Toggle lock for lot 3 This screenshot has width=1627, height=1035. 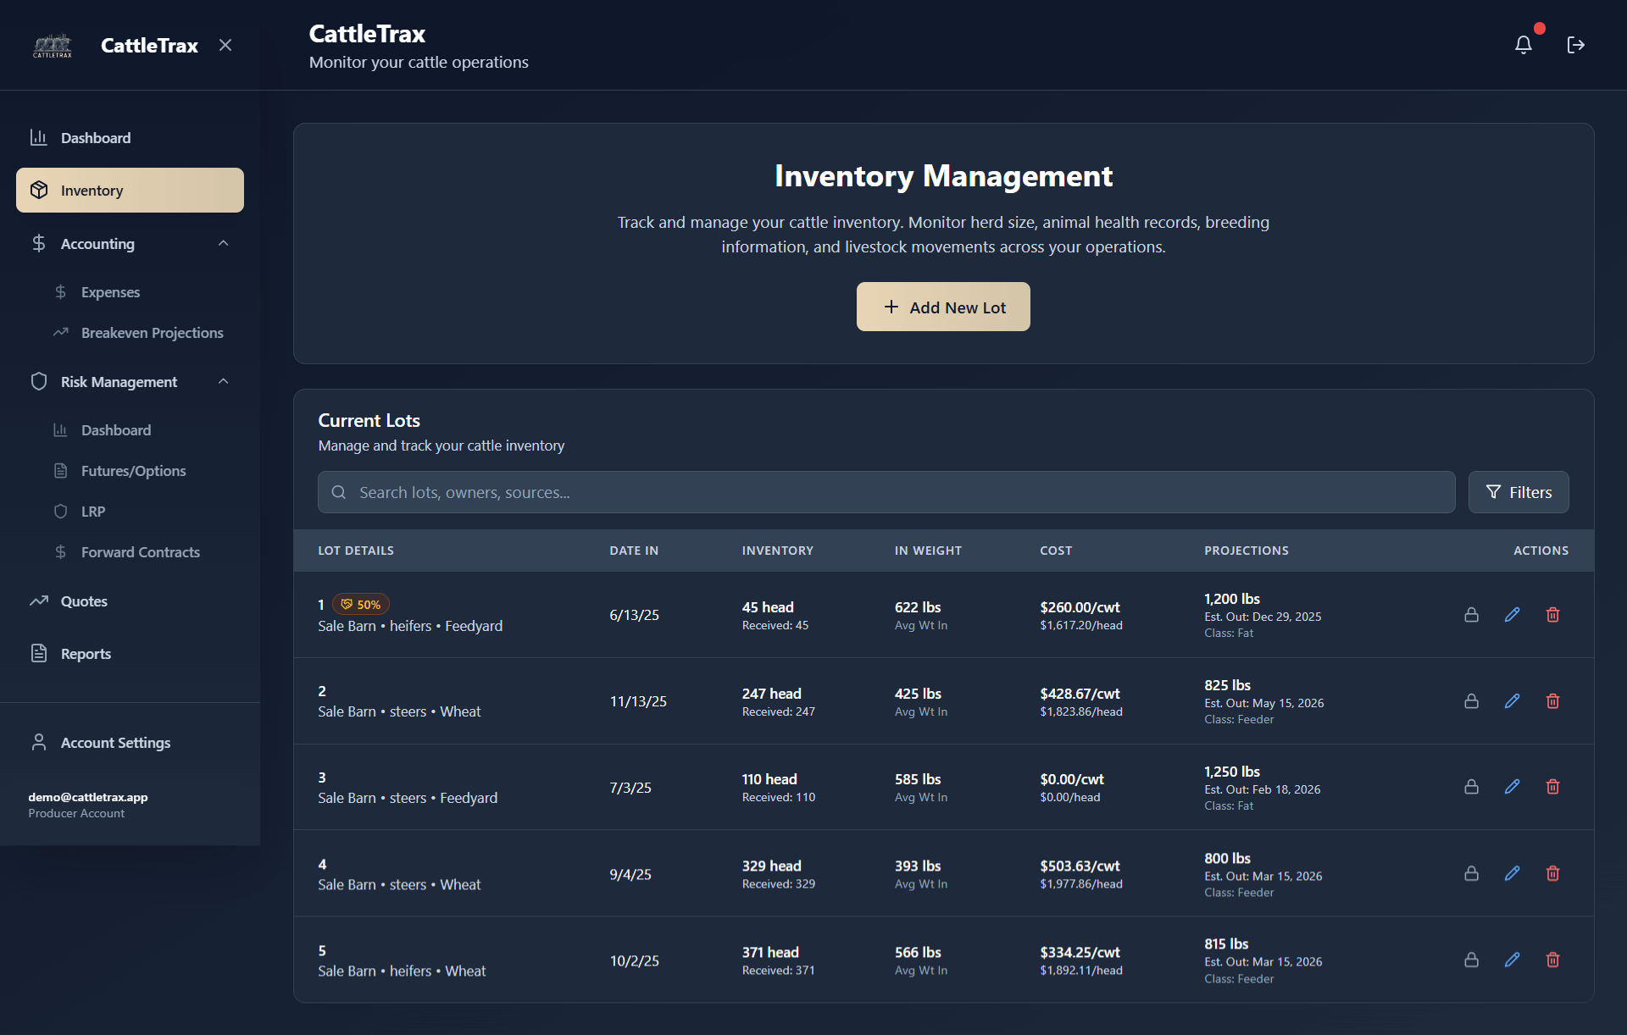[1471, 787]
